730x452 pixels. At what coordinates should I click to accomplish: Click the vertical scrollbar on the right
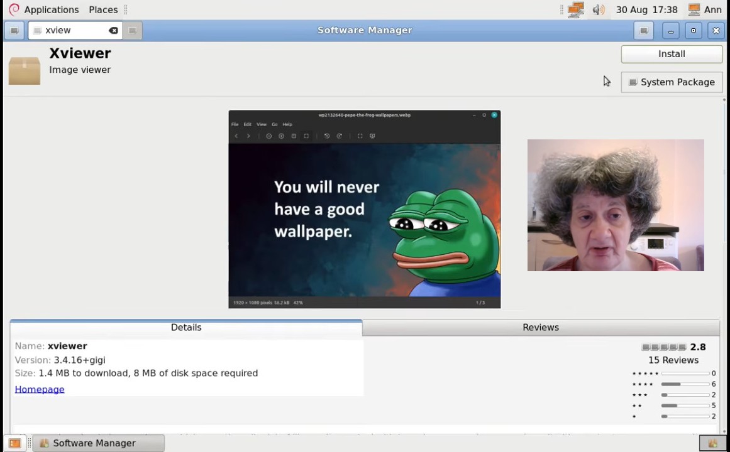coord(724,265)
